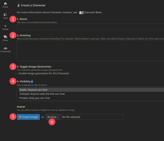Click the blue lock icon next to Visibility
The height and width of the screenshot is (141, 164).
pyautogui.click(x=32, y=81)
